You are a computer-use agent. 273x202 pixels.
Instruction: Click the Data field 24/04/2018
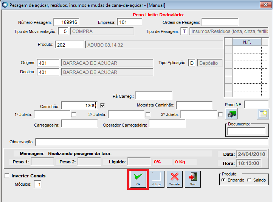click(x=251, y=154)
